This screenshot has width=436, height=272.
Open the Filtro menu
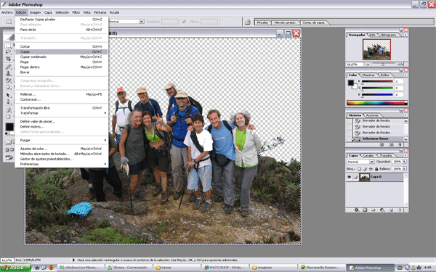click(x=76, y=12)
